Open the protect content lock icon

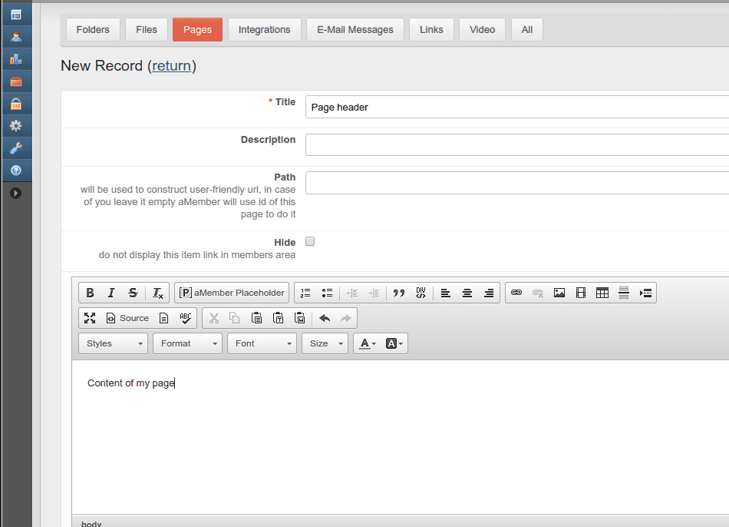[16, 104]
